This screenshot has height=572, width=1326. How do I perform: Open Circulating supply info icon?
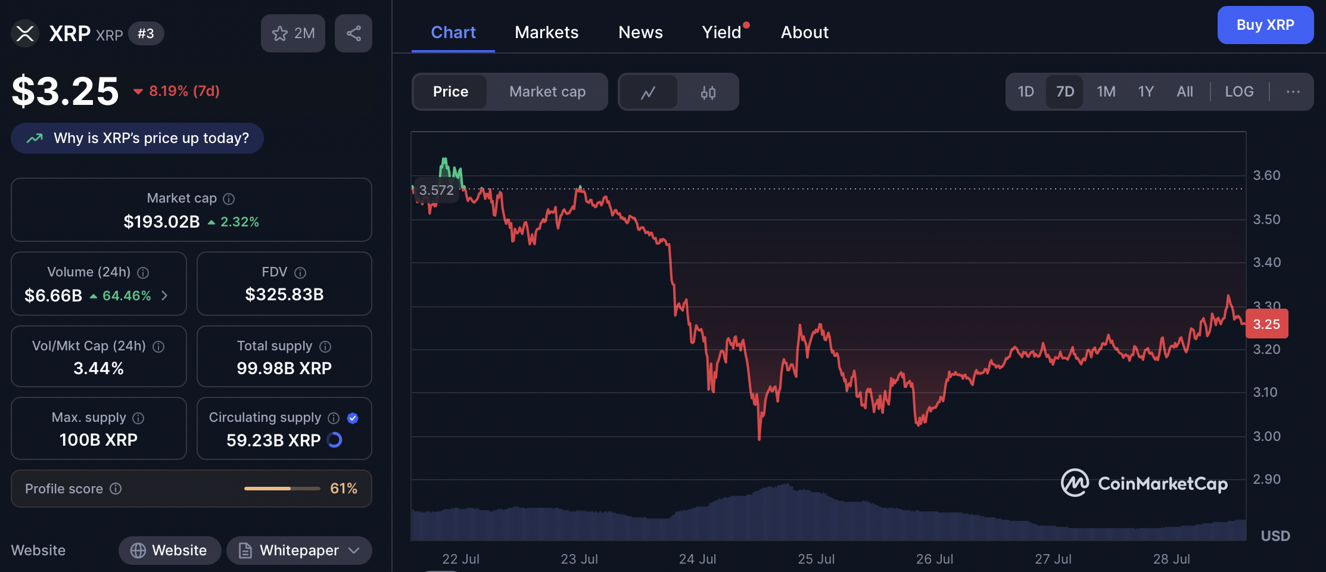tap(334, 418)
